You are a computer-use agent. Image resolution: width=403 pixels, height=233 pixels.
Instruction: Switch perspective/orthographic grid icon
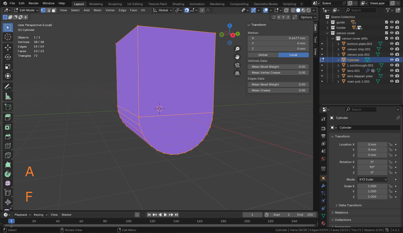(x=237, y=73)
